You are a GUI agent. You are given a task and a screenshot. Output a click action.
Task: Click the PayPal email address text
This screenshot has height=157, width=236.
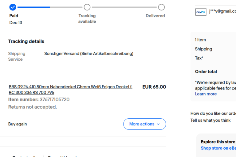222,11
